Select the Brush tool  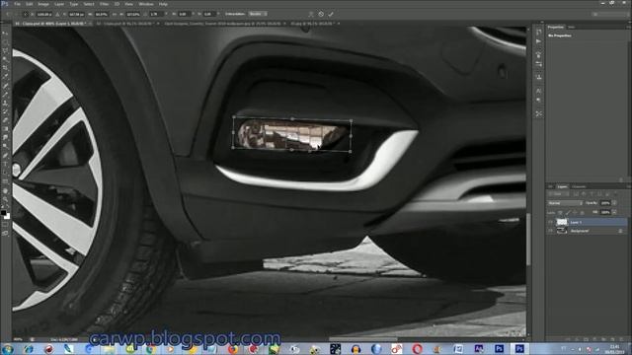6,95
